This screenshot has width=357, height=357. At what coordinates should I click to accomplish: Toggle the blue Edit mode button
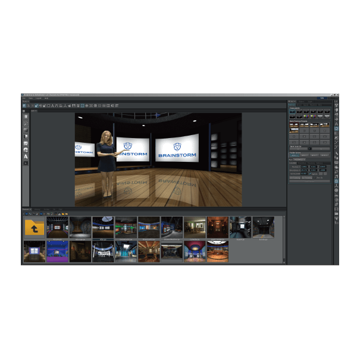pyautogui.click(x=322, y=98)
